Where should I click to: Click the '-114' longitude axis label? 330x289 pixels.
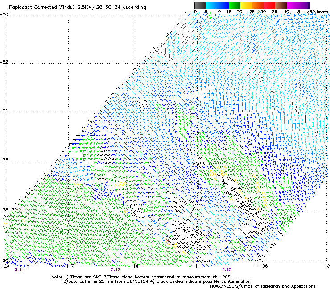pyautogui.click(x=133, y=266)
